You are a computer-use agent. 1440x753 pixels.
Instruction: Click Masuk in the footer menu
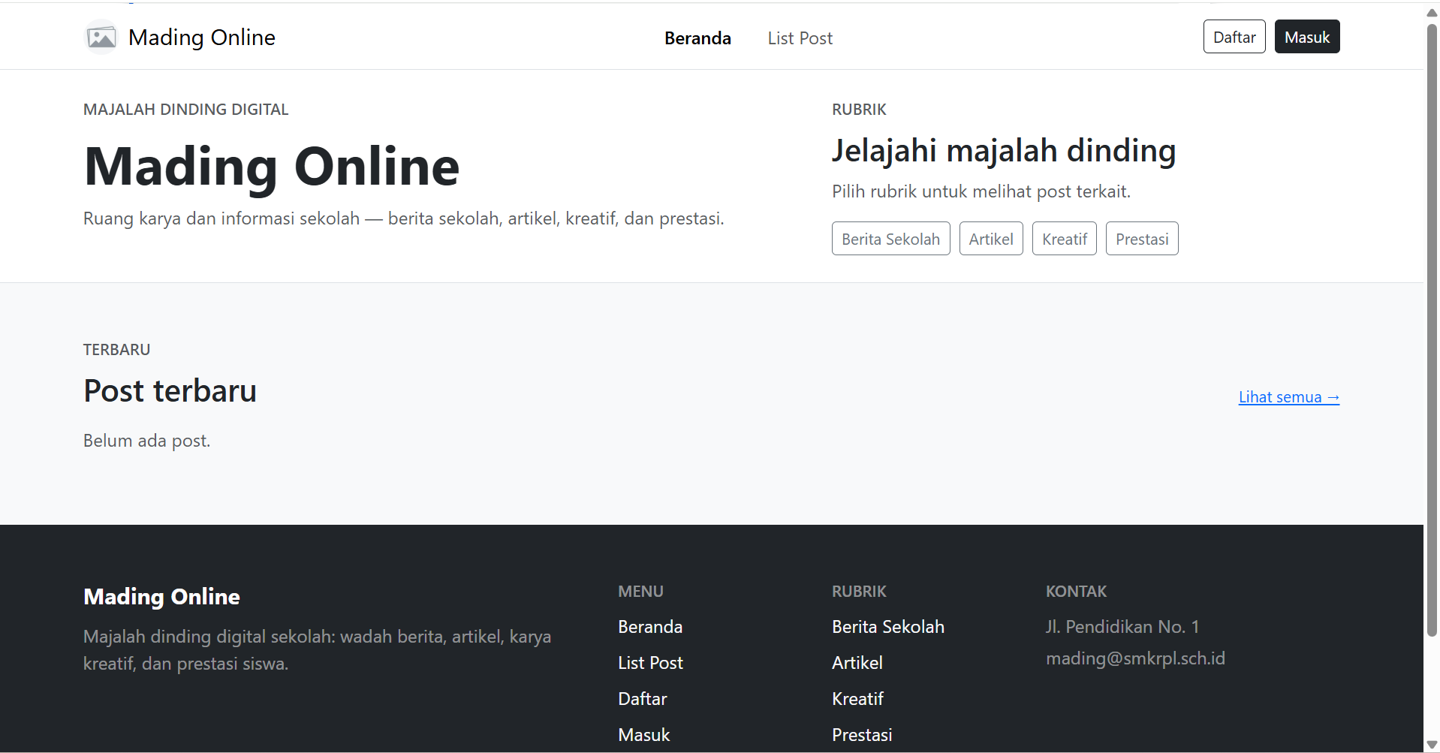(643, 735)
